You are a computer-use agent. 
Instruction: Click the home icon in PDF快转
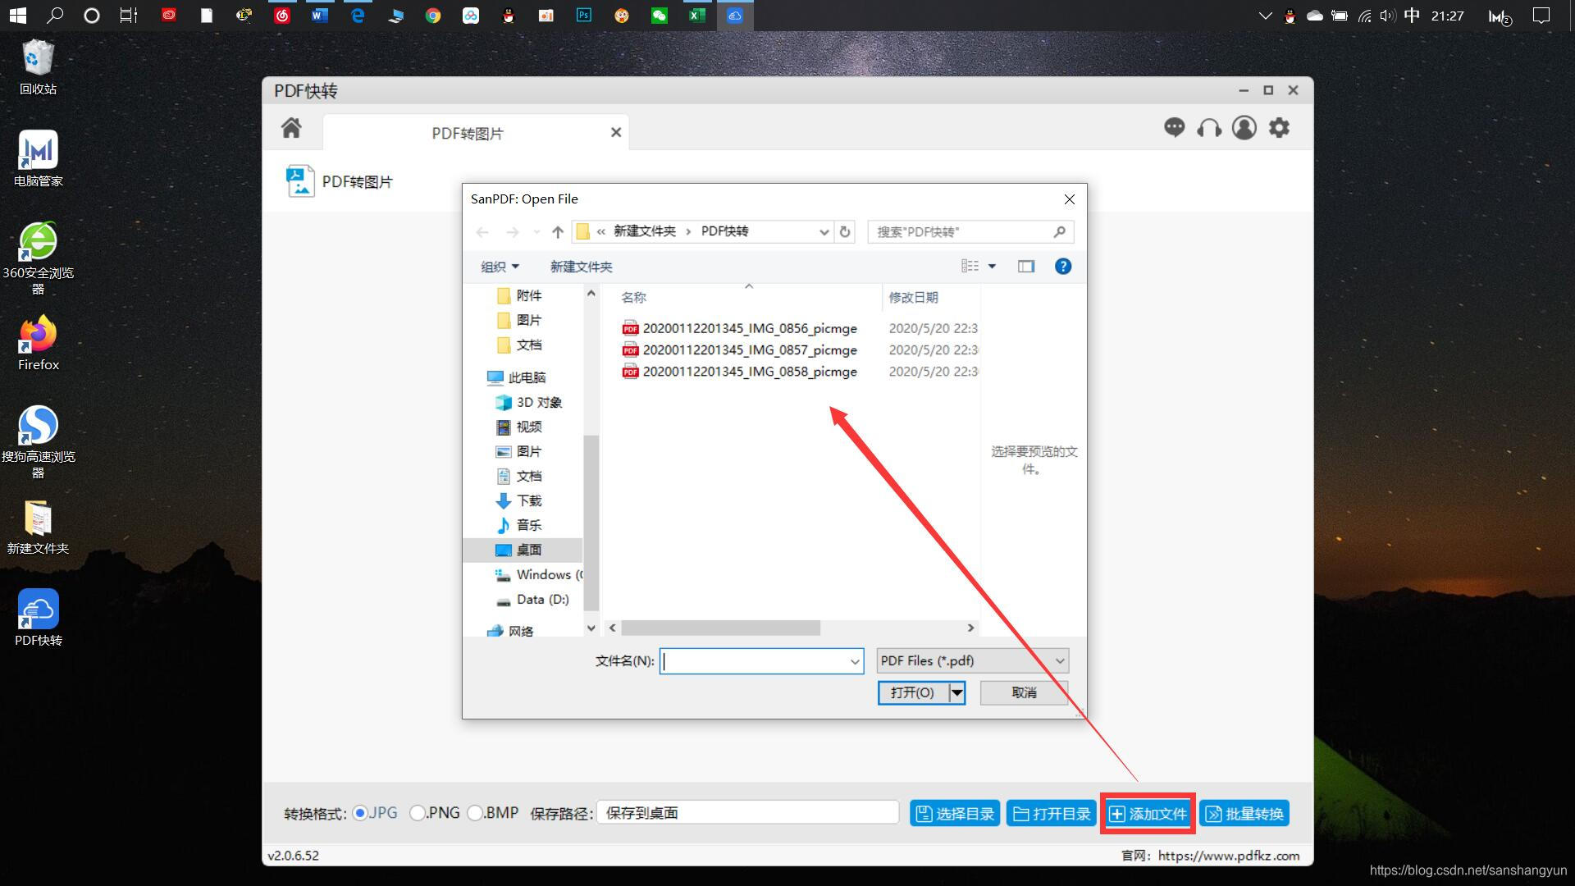pos(291,128)
